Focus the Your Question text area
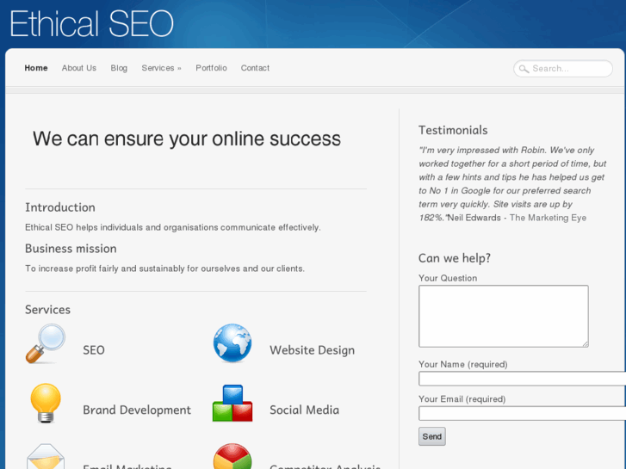This screenshot has height=469, width=626. coord(504,316)
